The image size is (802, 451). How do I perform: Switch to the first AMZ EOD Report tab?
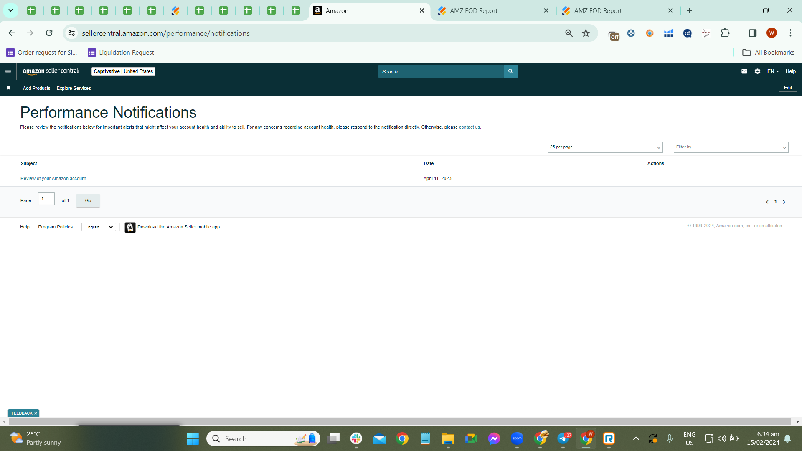493,10
